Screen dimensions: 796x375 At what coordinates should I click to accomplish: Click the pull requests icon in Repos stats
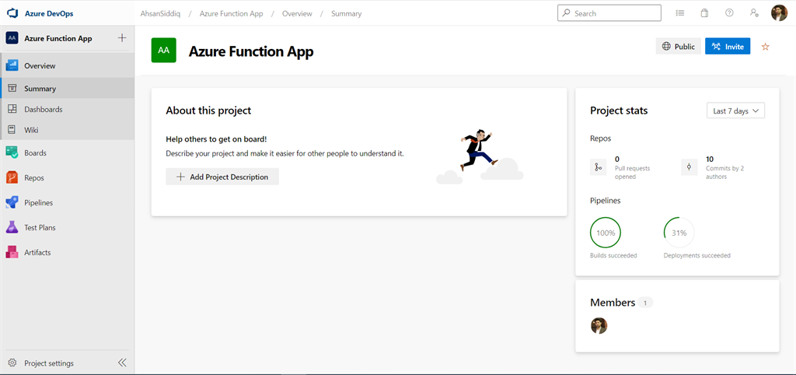click(599, 167)
